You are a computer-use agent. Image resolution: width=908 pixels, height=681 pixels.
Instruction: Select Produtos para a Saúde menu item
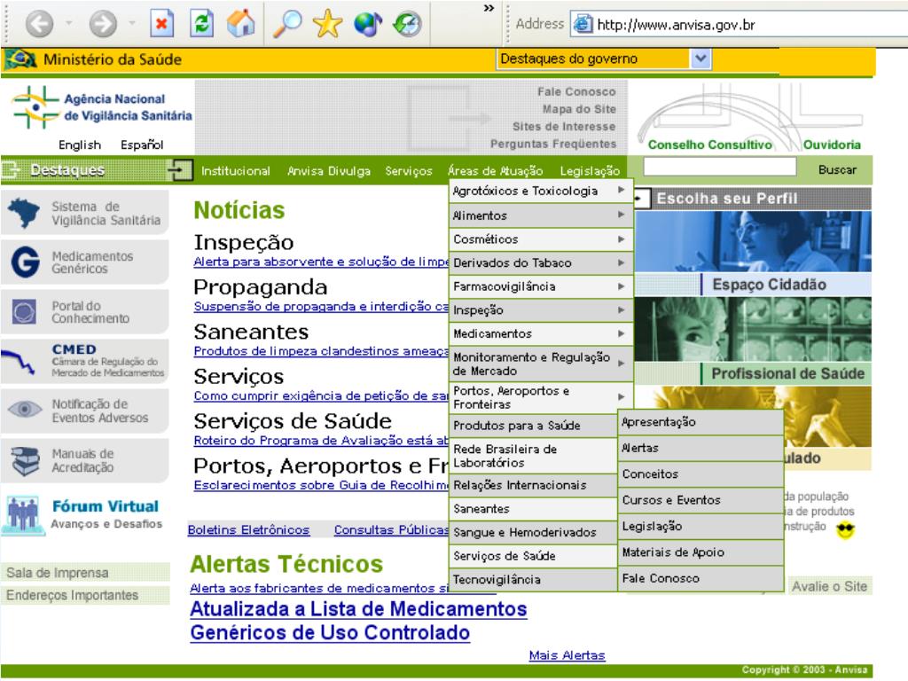(533, 425)
